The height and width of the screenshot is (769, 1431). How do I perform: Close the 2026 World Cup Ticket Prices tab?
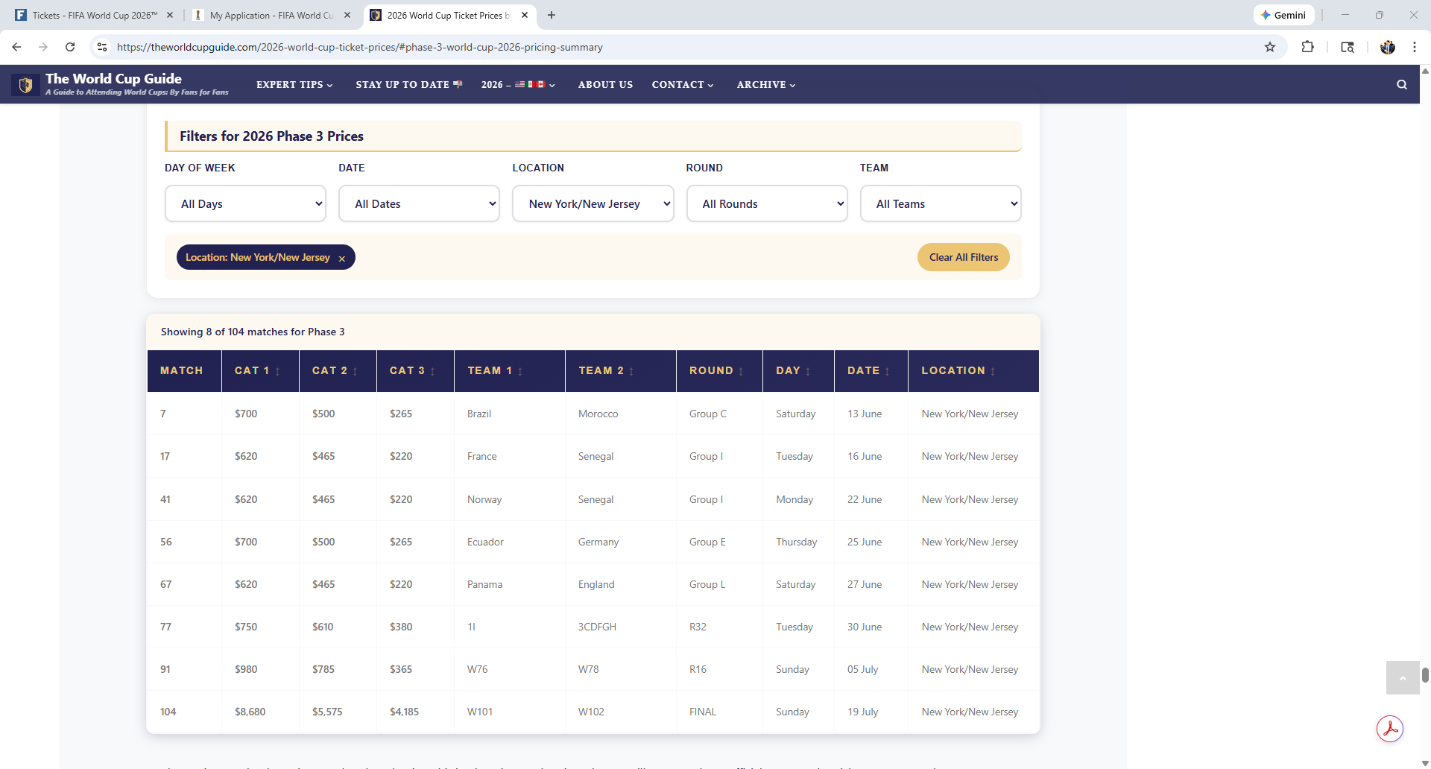(525, 15)
